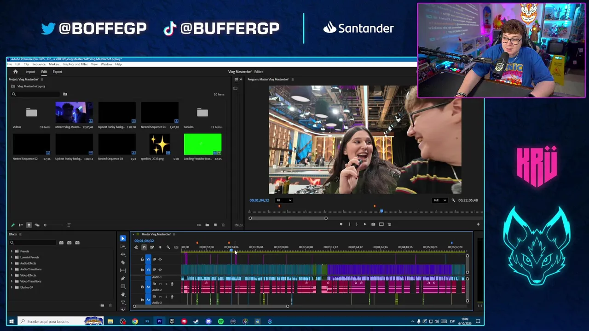Open the Fit zoom level dropdown

coord(283,200)
